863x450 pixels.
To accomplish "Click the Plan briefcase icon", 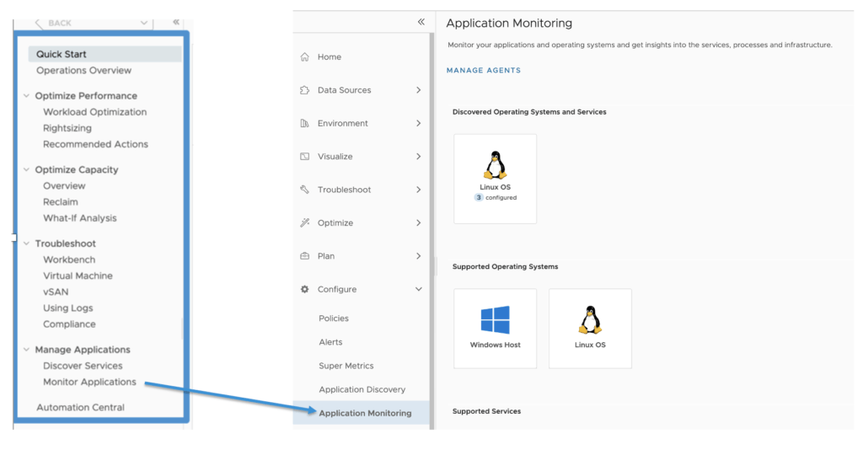I will point(304,256).
